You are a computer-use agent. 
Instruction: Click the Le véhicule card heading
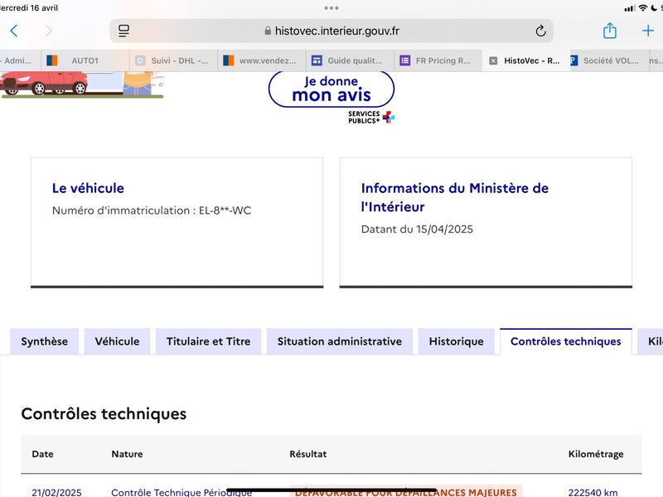(88, 188)
